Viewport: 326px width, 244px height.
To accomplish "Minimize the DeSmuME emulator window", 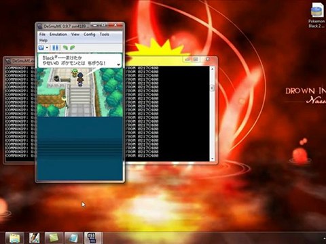I will [x=96, y=25].
